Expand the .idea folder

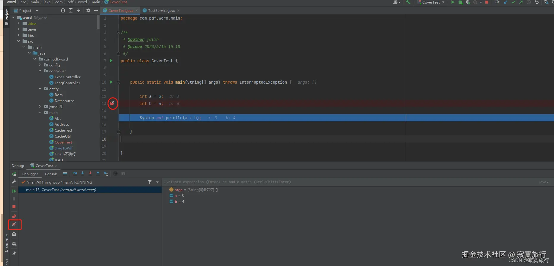click(18, 23)
